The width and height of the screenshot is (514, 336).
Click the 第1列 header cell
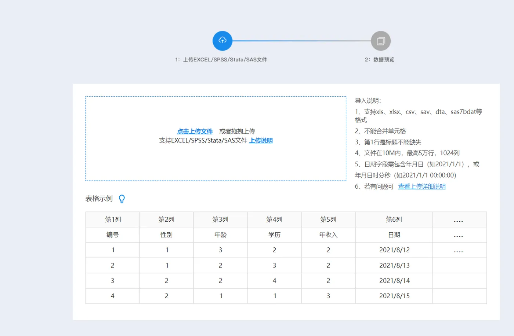click(113, 219)
